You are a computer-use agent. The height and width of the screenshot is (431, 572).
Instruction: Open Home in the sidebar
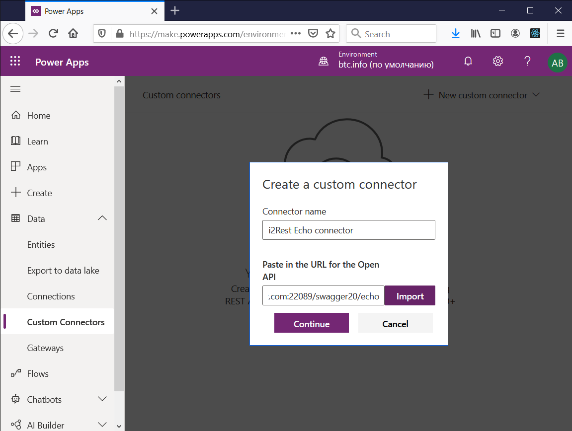tap(39, 116)
